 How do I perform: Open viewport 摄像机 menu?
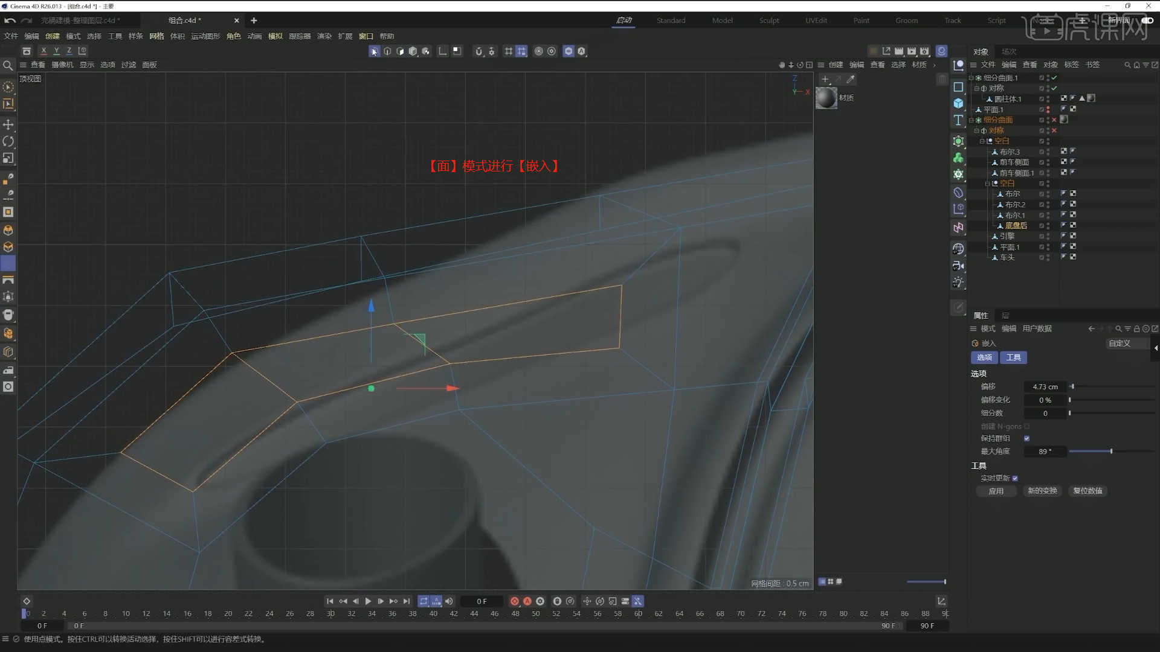[x=62, y=65]
